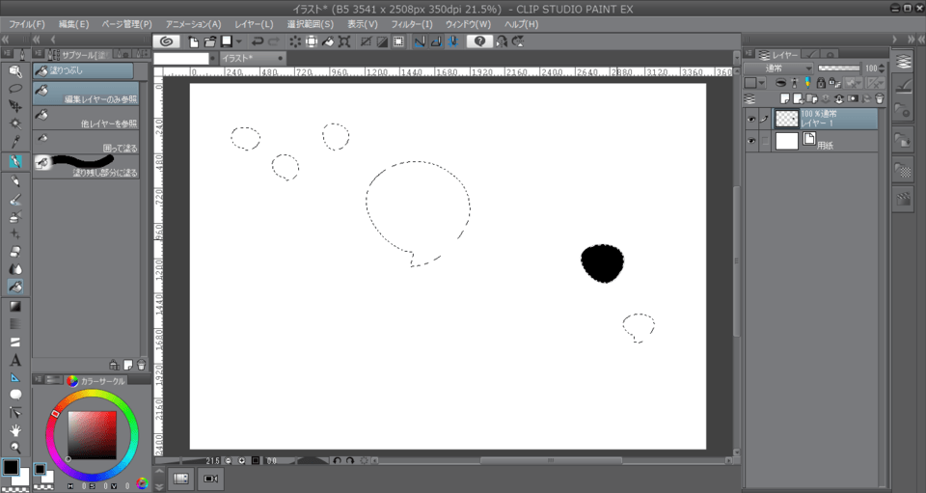The height and width of the screenshot is (493, 926).
Task: Select sub tool 編集レイヤーのみ参照
Action: pyautogui.click(x=86, y=94)
